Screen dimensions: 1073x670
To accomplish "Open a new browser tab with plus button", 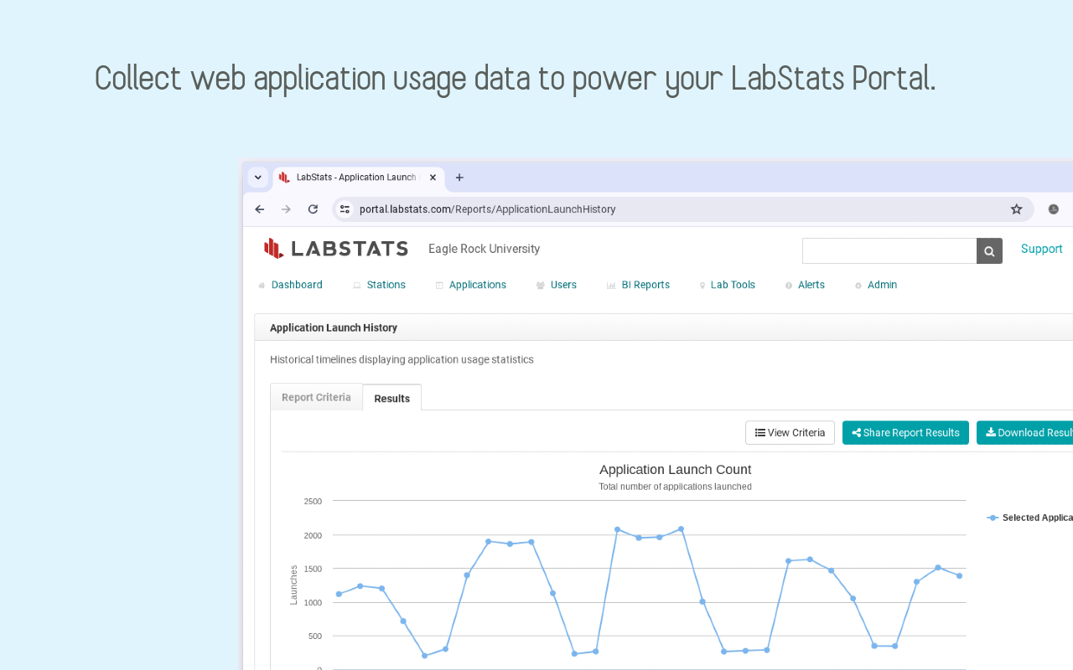I will 459,178.
